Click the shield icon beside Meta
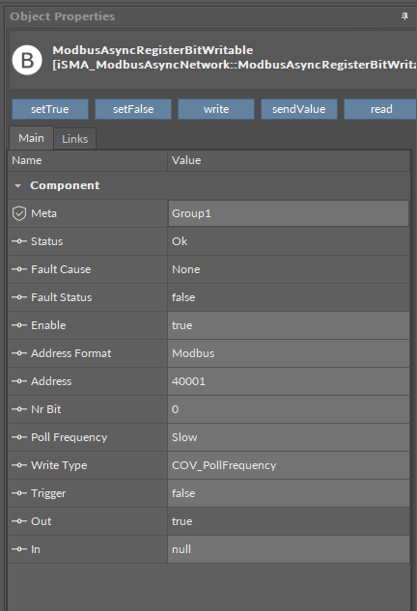417x611 pixels. click(19, 213)
